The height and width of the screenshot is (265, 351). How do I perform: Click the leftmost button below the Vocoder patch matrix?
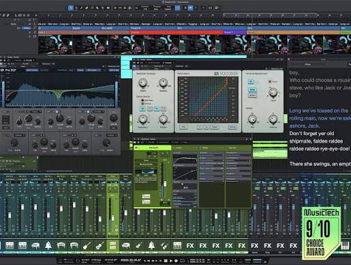183,127
